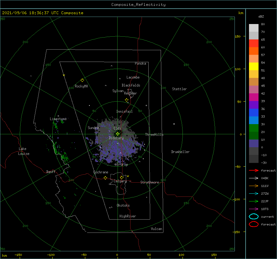This screenshot has width=277, height=259.
Task: Click the Sundre city label
Action: (93, 127)
